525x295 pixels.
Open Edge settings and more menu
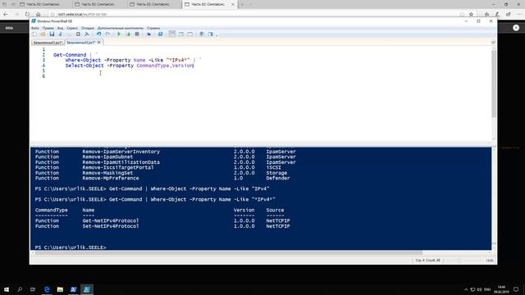pos(519,15)
